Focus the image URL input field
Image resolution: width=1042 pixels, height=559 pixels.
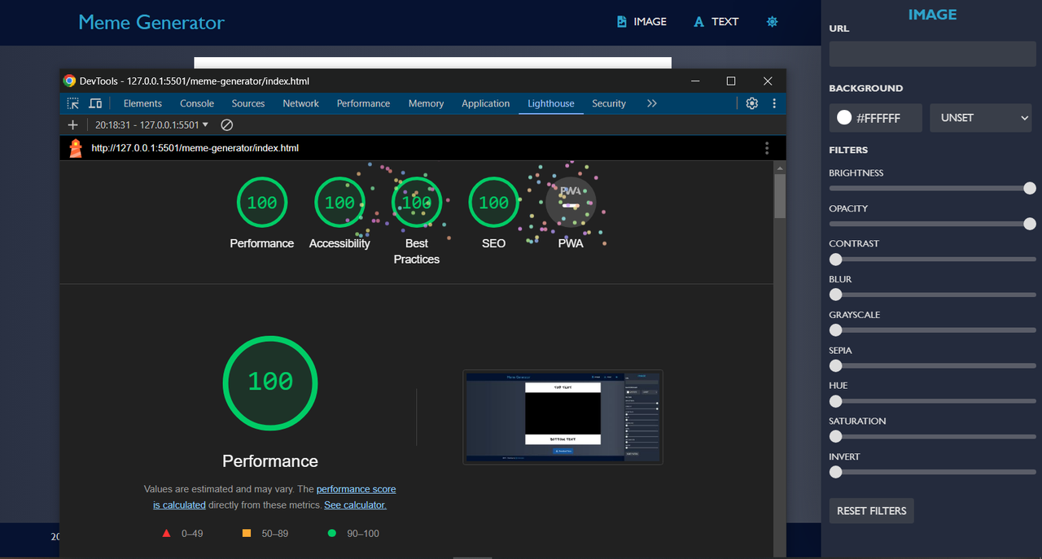pyautogui.click(x=932, y=54)
